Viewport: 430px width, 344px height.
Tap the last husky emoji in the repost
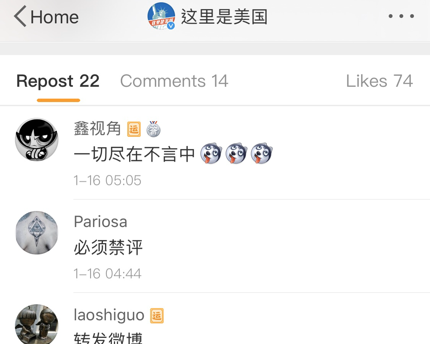click(x=261, y=153)
